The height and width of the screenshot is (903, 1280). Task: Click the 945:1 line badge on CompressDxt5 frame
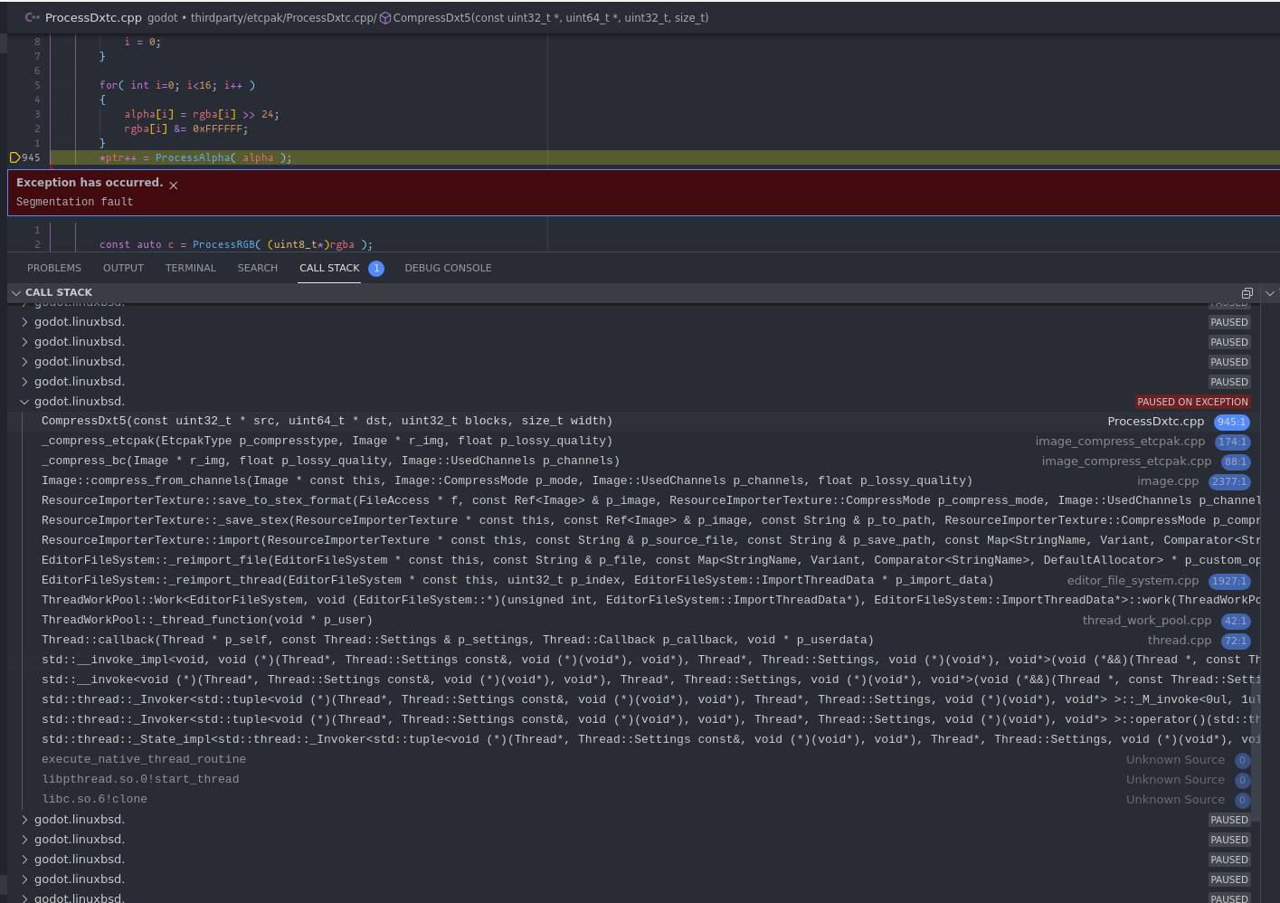1233,421
